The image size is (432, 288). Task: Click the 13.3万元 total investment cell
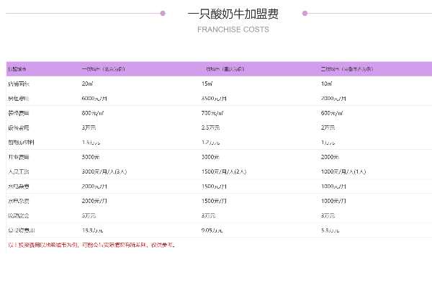(x=92, y=230)
